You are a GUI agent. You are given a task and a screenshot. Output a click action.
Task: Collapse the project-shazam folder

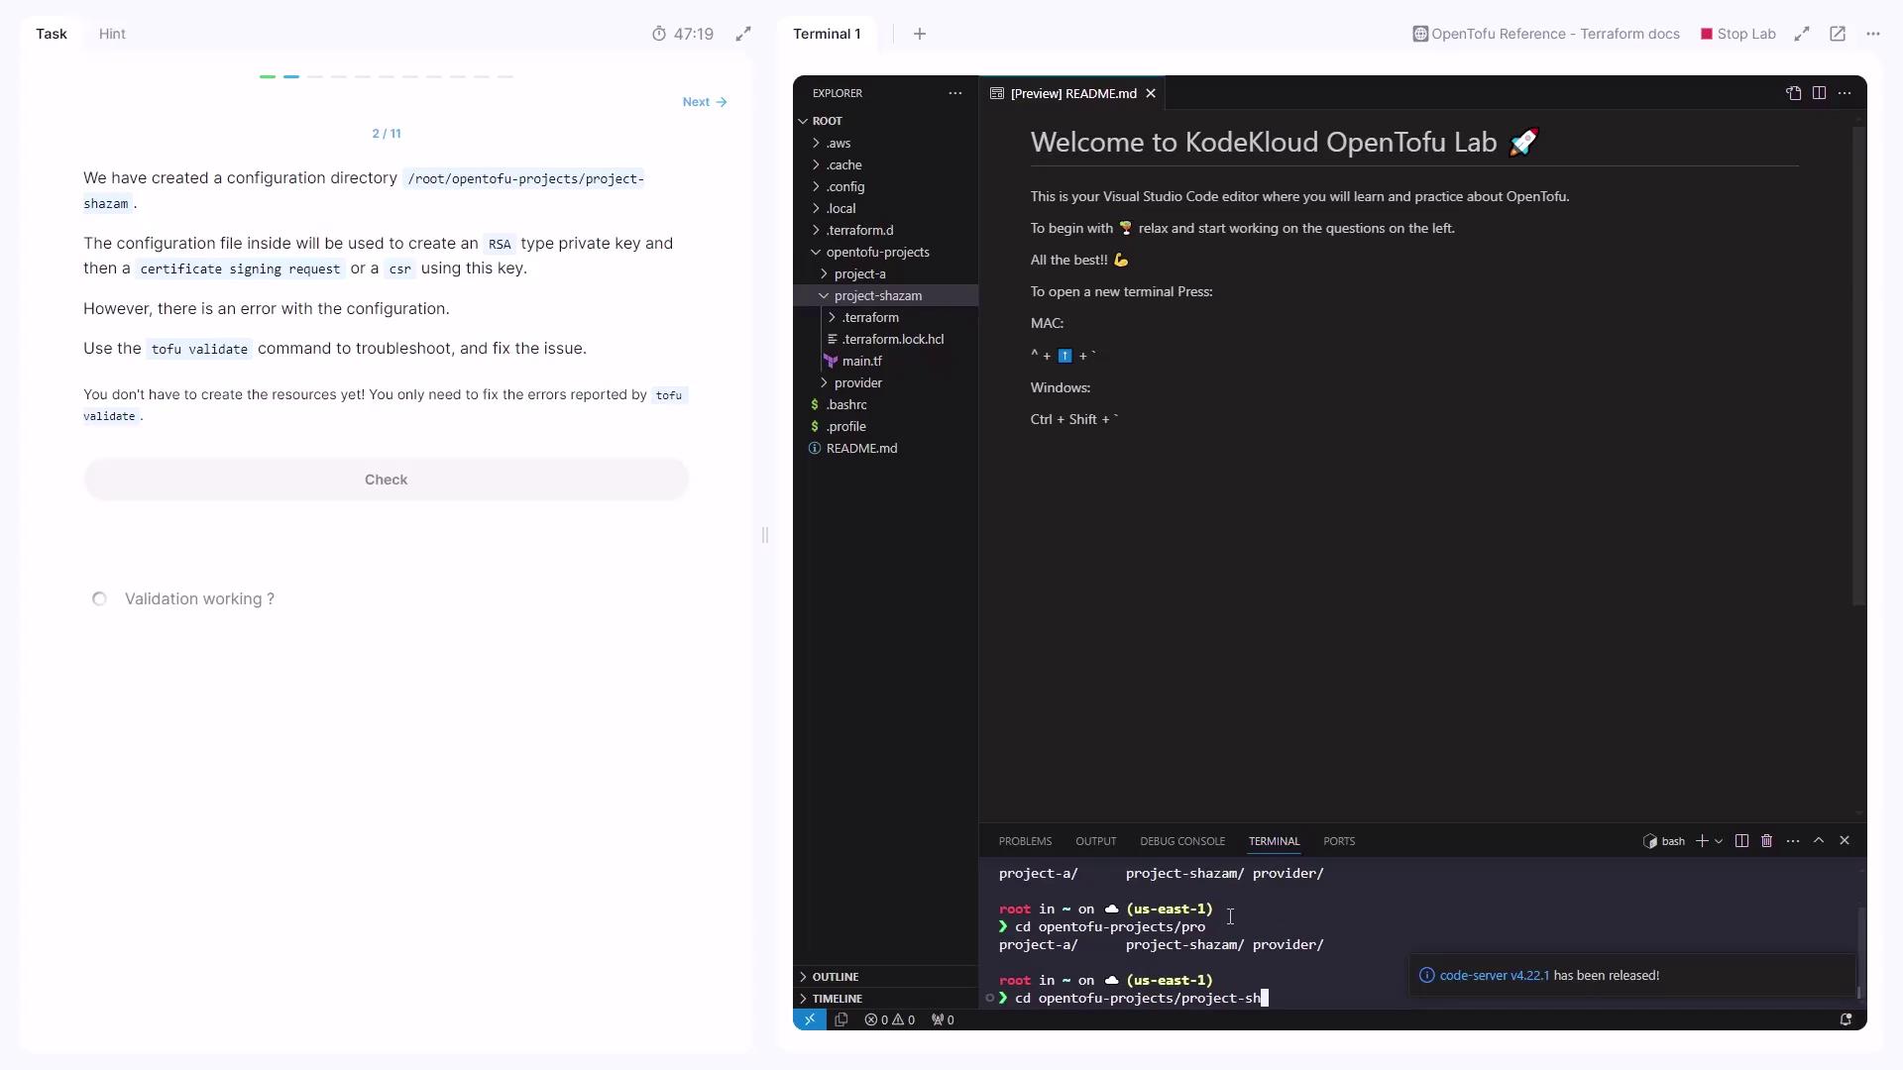point(877,295)
